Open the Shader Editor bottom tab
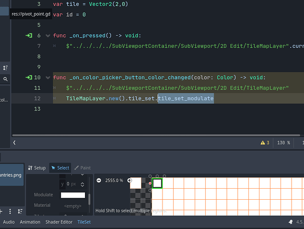Screen dimensions: 304x229 pos(59,222)
